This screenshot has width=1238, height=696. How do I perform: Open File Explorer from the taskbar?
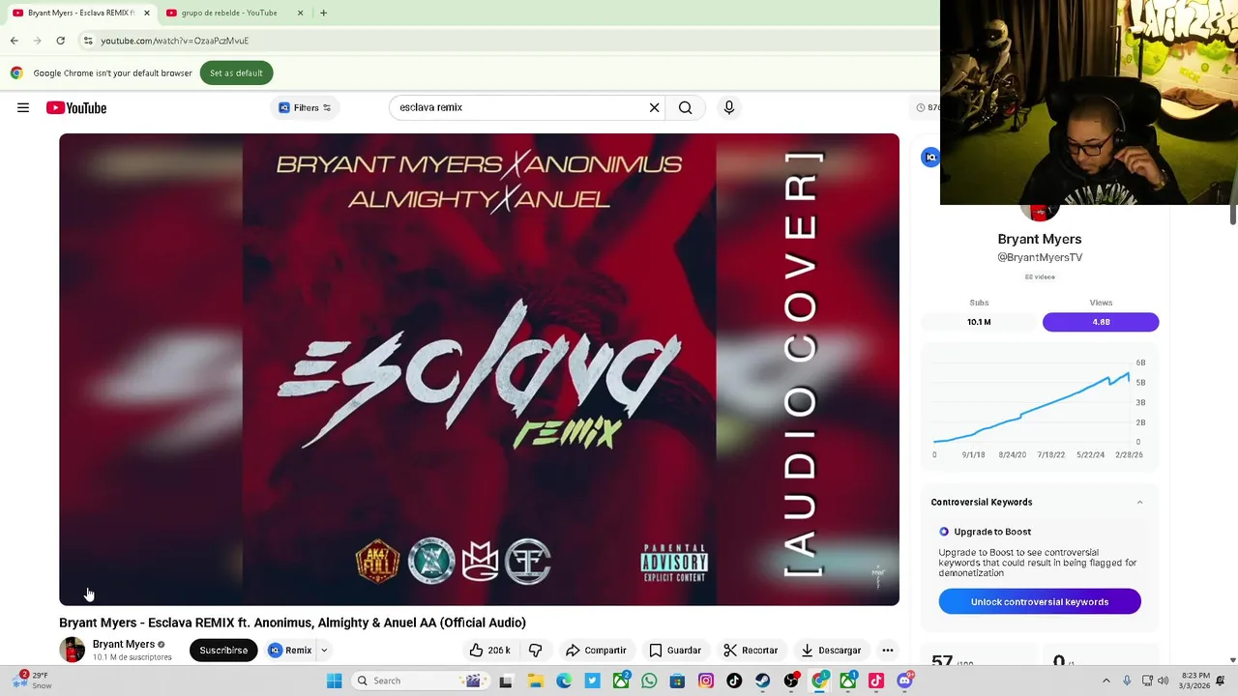click(535, 681)
